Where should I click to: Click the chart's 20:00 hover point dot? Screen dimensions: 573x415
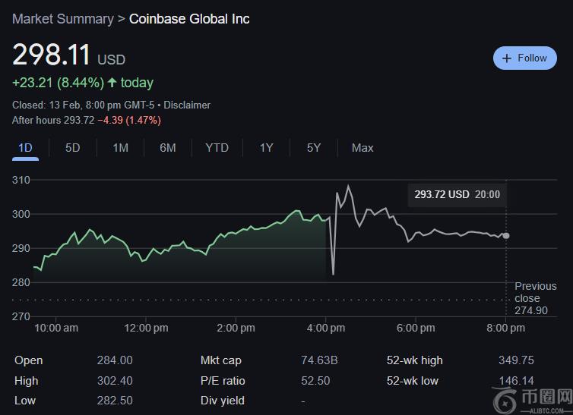coord(506,236)
